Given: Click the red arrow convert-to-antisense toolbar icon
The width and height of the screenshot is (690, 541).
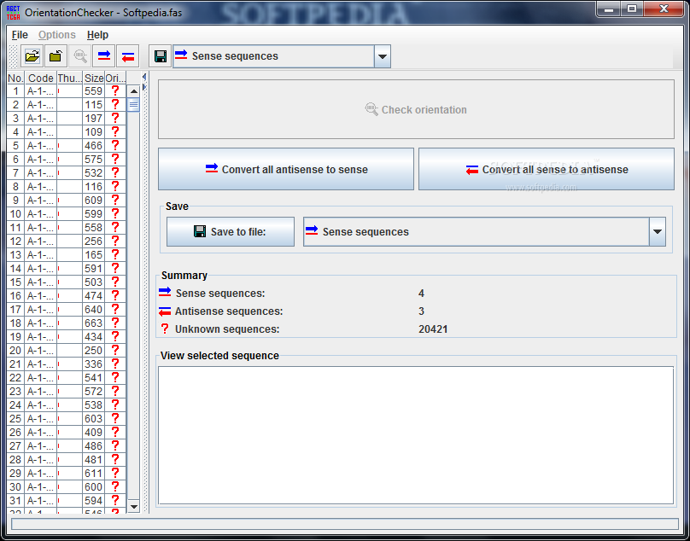Looking at the screenshot, I should coord(127,56).
